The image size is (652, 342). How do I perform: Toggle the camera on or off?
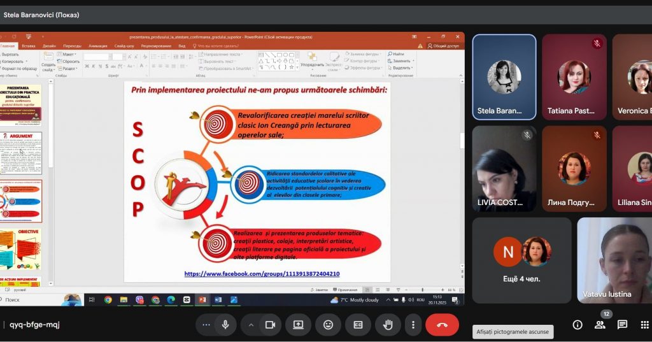(269, 325)
